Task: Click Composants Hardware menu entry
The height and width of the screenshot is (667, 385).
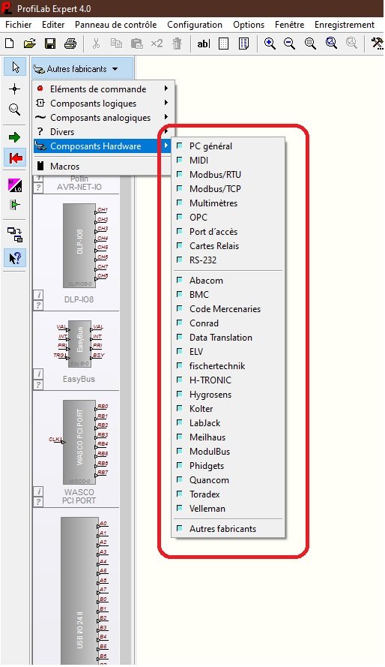Action: pos(103,146)
